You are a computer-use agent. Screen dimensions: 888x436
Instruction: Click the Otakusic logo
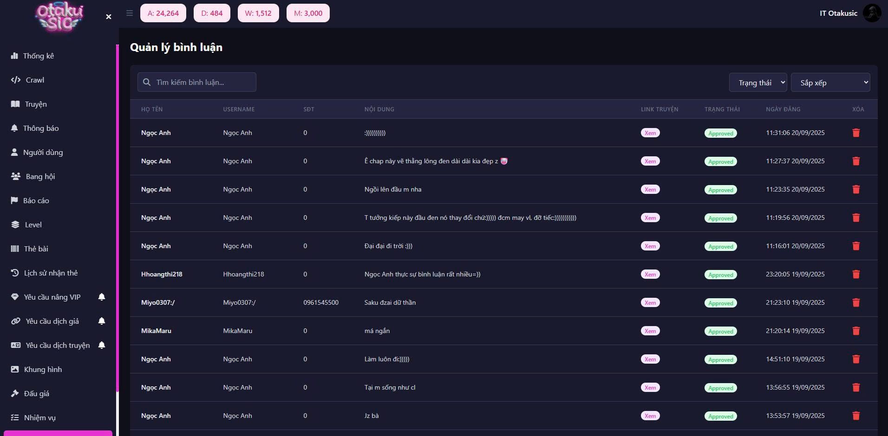pos(59,18)
